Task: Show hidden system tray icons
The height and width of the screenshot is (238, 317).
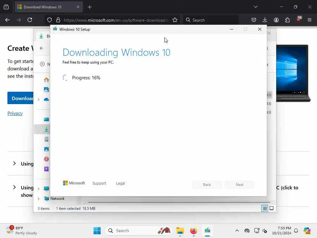Action: pos(237,231)
